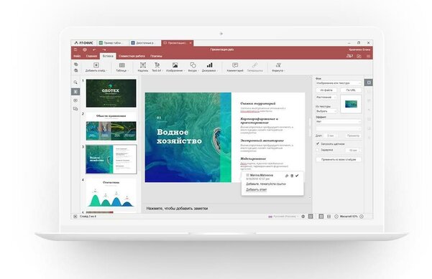Open the transition effect (Эффект) dropdown
The height and width of the screenshot is (279, 432).
pyautogui.click(x=339, y=121)
